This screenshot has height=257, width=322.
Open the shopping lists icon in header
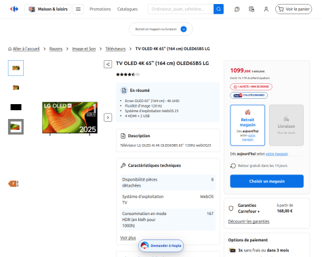(251, 9)
